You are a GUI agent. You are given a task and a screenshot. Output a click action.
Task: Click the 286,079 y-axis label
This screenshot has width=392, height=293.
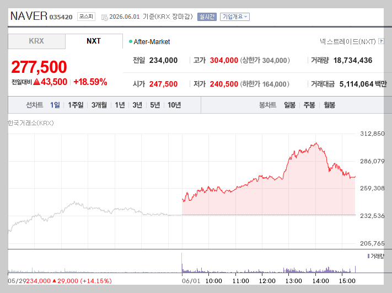coord(372,161)
